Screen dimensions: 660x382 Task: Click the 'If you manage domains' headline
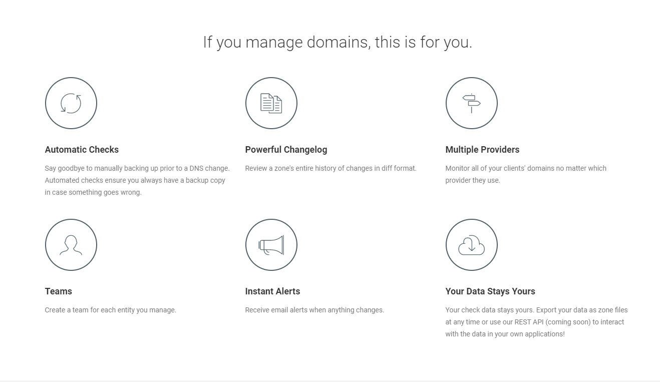[x=338, y=42]
